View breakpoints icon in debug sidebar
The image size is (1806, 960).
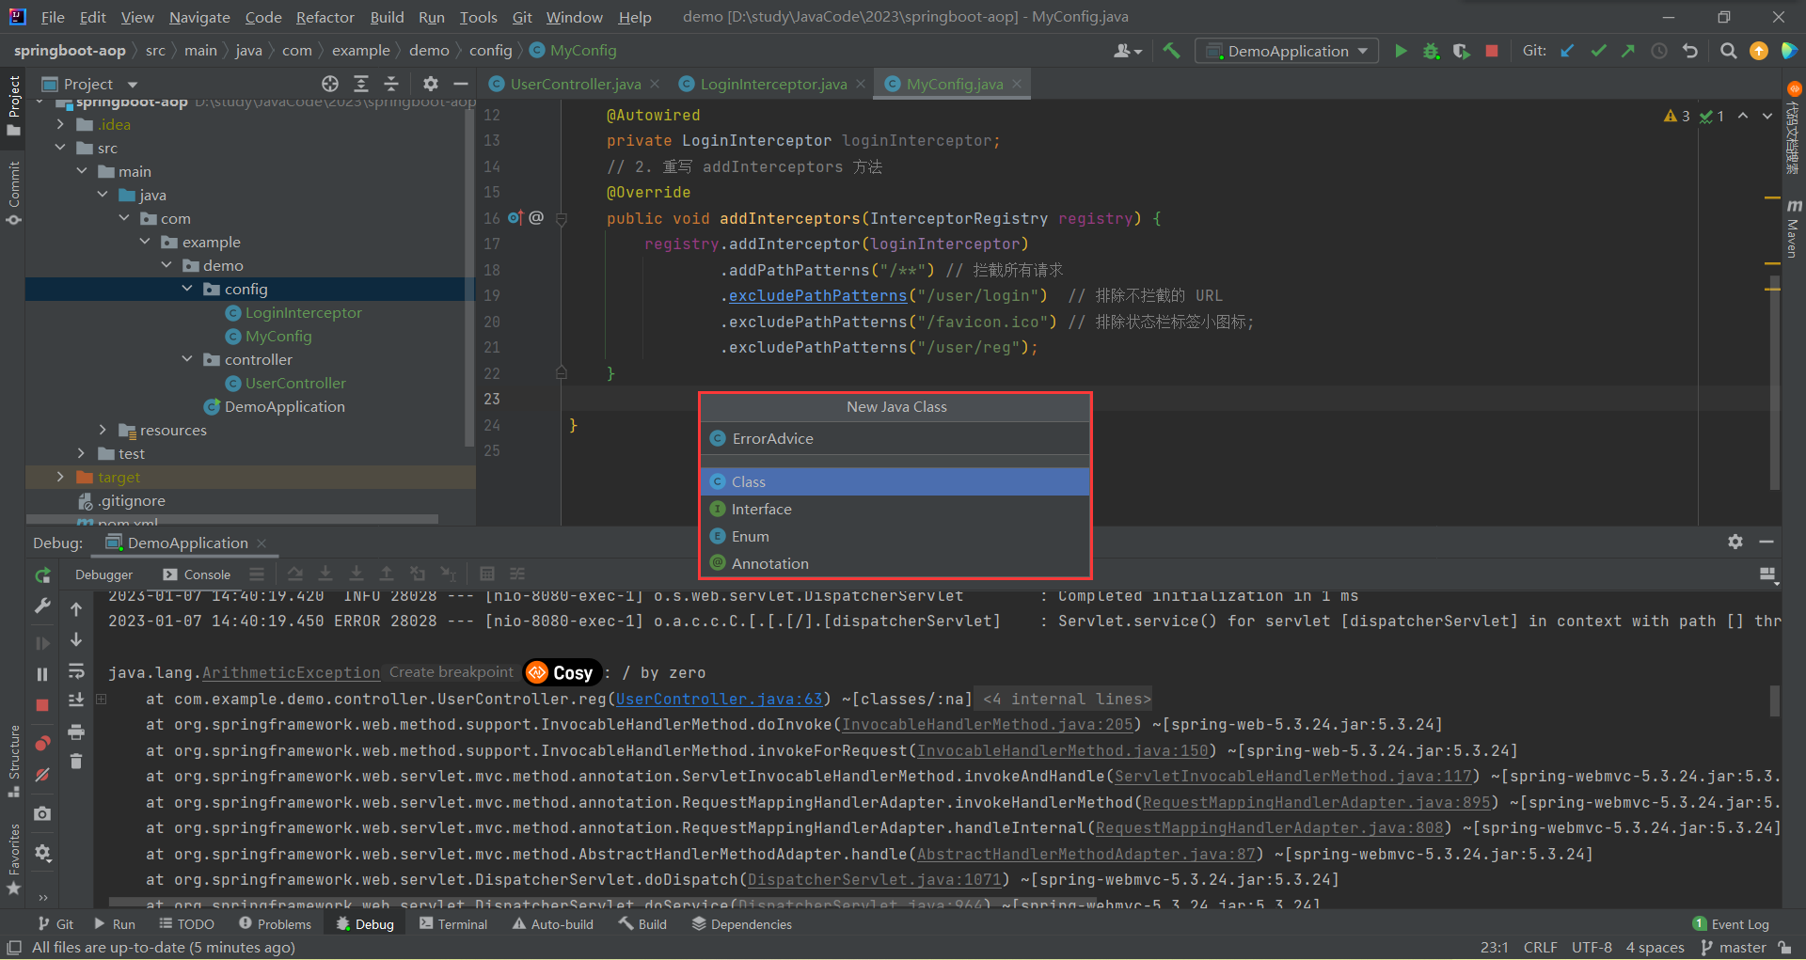click(42, 744)
